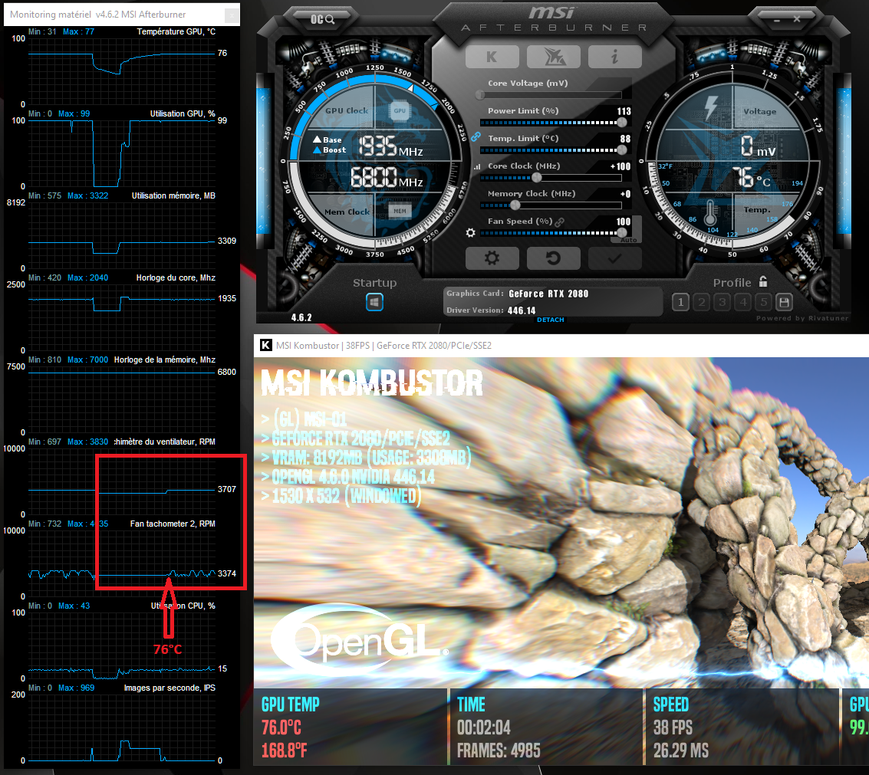The height and width of the screenshot is (775, 869).
Task: Click the Fan tachometer 2 graph label
Action: coord(173,524)
